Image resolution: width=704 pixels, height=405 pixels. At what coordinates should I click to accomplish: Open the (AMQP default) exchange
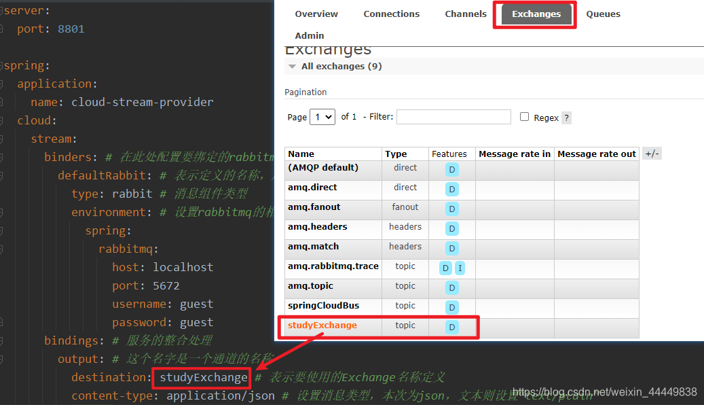click(x=323, y=168)
